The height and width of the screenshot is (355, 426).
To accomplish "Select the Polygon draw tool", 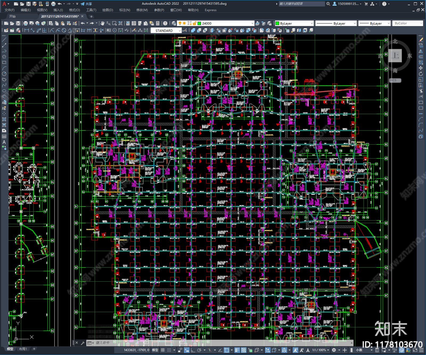I will click(4, 57).
